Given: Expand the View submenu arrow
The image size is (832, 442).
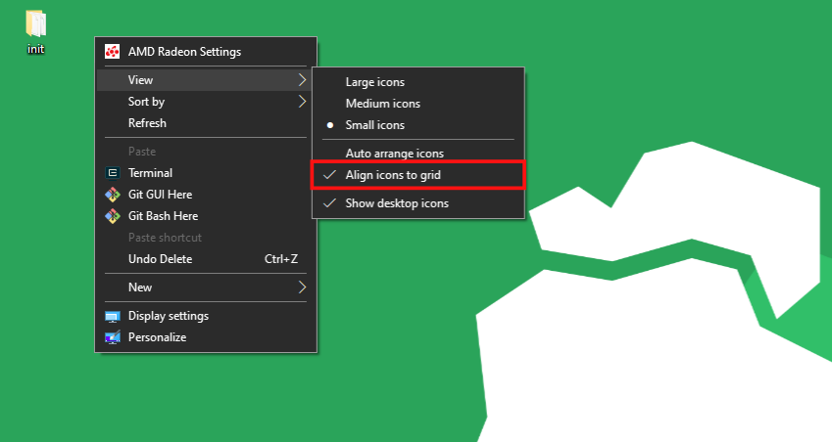Looking at the screenshot, I should (x=302, y=80).
